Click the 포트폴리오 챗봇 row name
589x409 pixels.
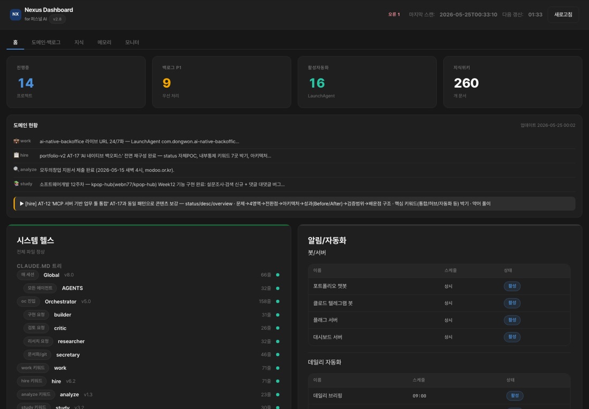330,286
